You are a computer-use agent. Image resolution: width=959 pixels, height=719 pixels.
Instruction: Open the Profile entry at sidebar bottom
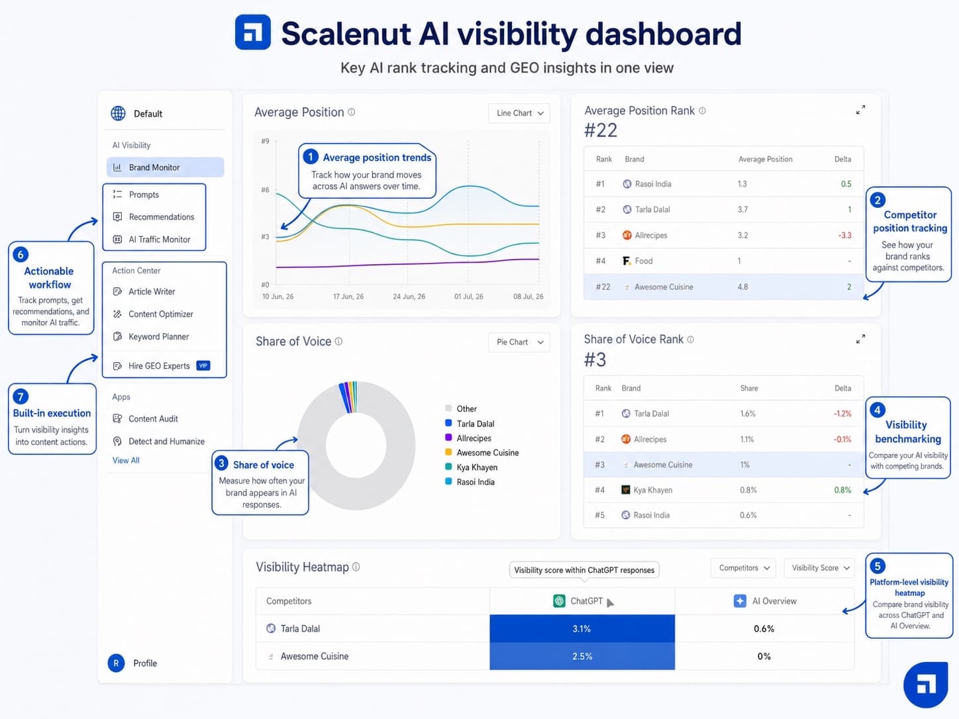pyautogui.click(x=133, y=663)
